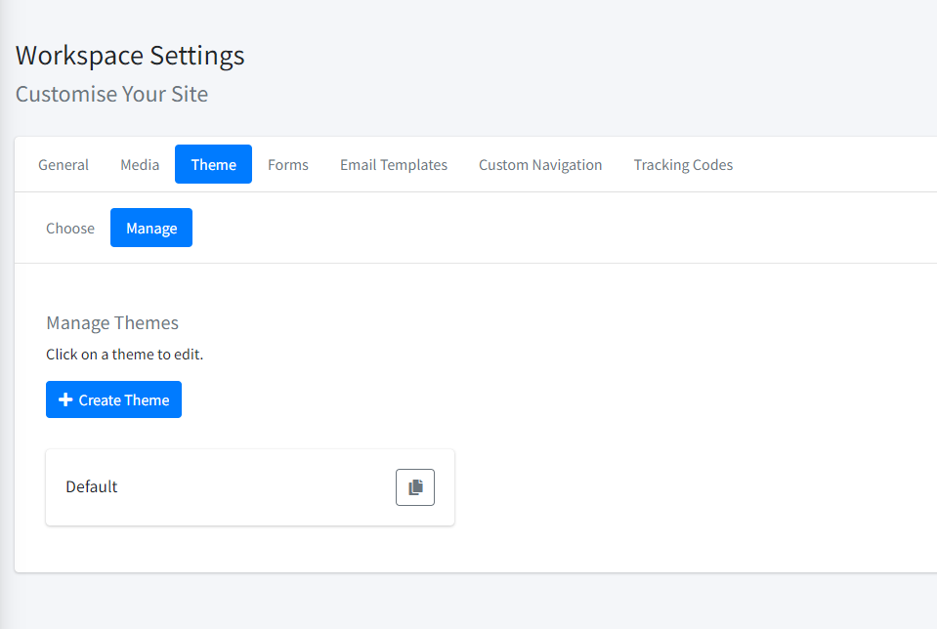The width and height of the screenshot is (937, 629).
Task: Open the Tracking Codes tab
Action: coord(683,165)
